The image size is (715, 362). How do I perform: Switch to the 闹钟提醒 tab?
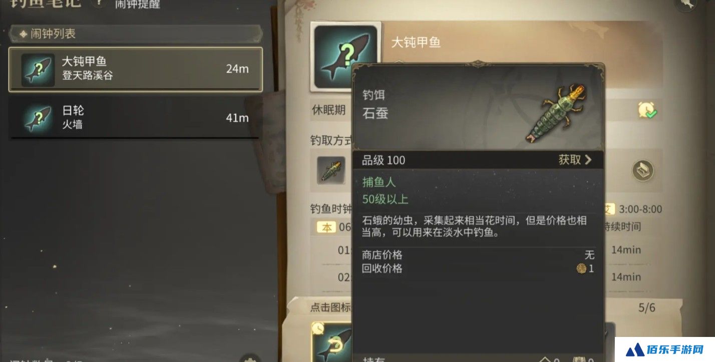point(138,4)
